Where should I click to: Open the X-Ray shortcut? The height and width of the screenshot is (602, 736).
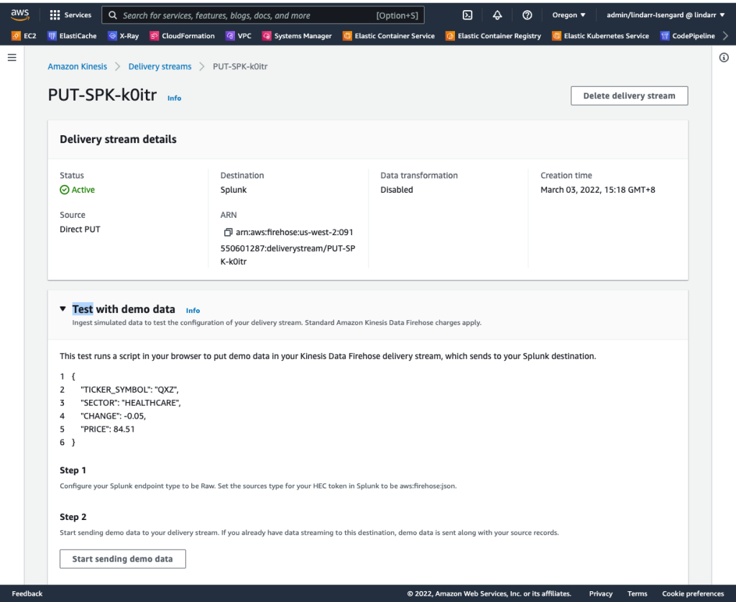[x=124, y=36]
